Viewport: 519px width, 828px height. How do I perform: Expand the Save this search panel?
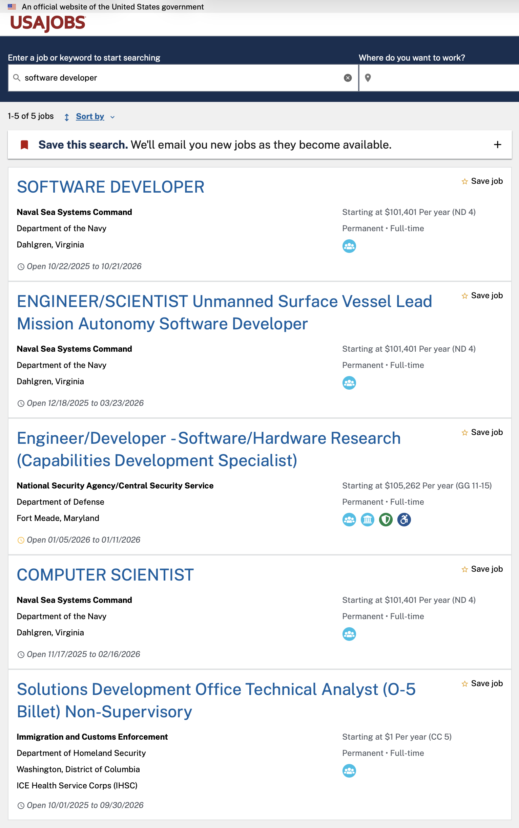coord(497,145)
